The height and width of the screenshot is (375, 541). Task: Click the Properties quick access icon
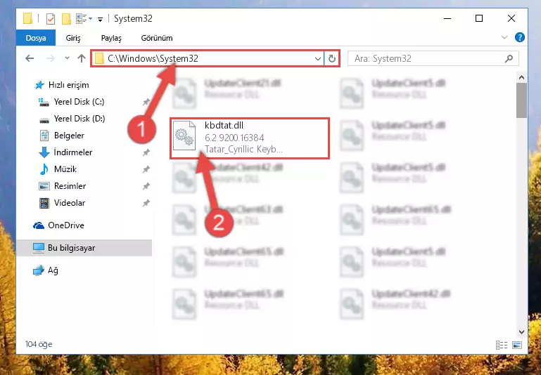click(51, 18)
